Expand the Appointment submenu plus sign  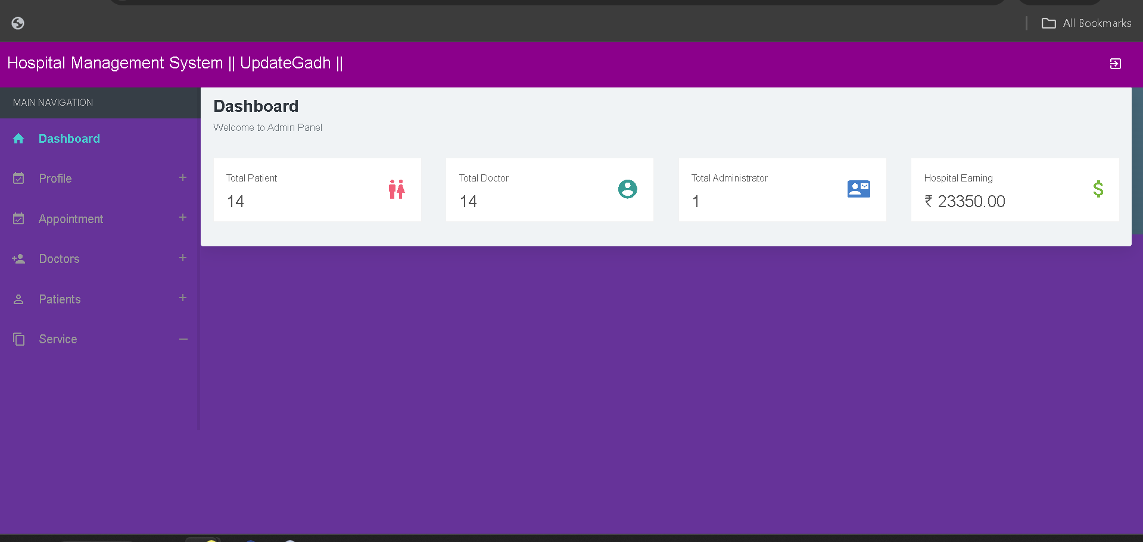coord(183,218)
